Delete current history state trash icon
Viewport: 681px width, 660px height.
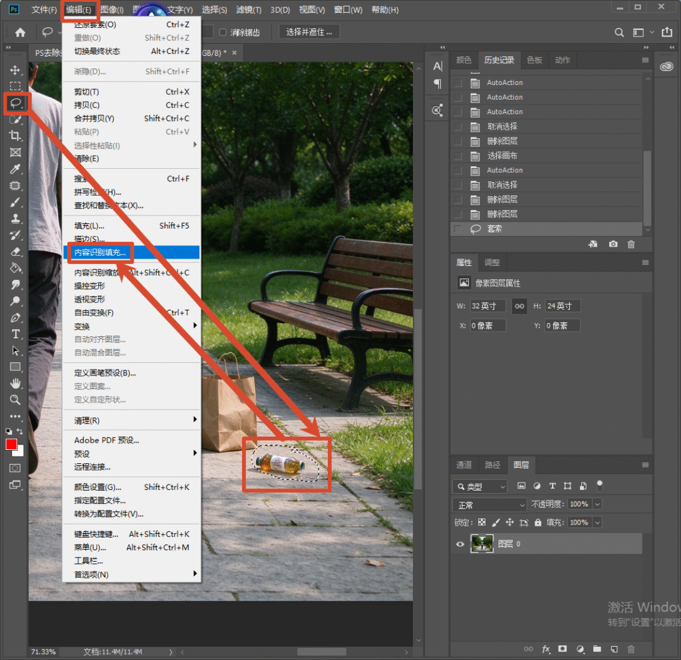pos(631,245)
